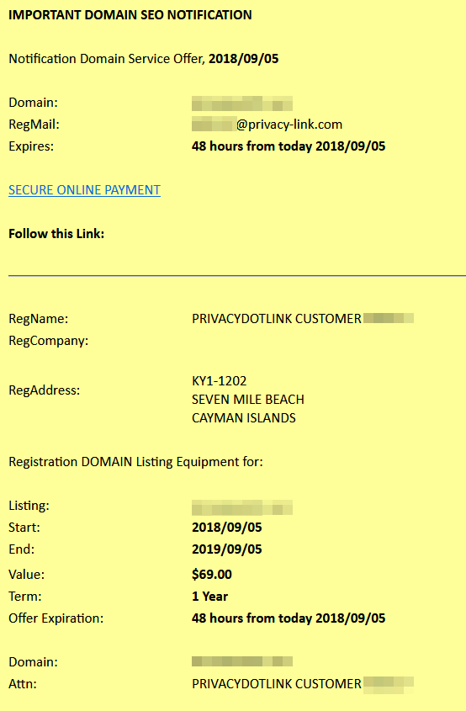Click the @privacy-link.com RegMail address
466x711 pixels.
267,125
